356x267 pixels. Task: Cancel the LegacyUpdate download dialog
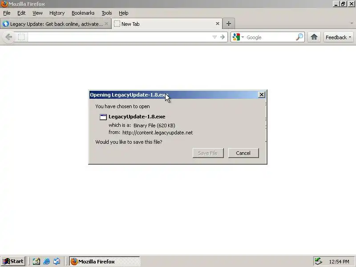tap(243, 153)
